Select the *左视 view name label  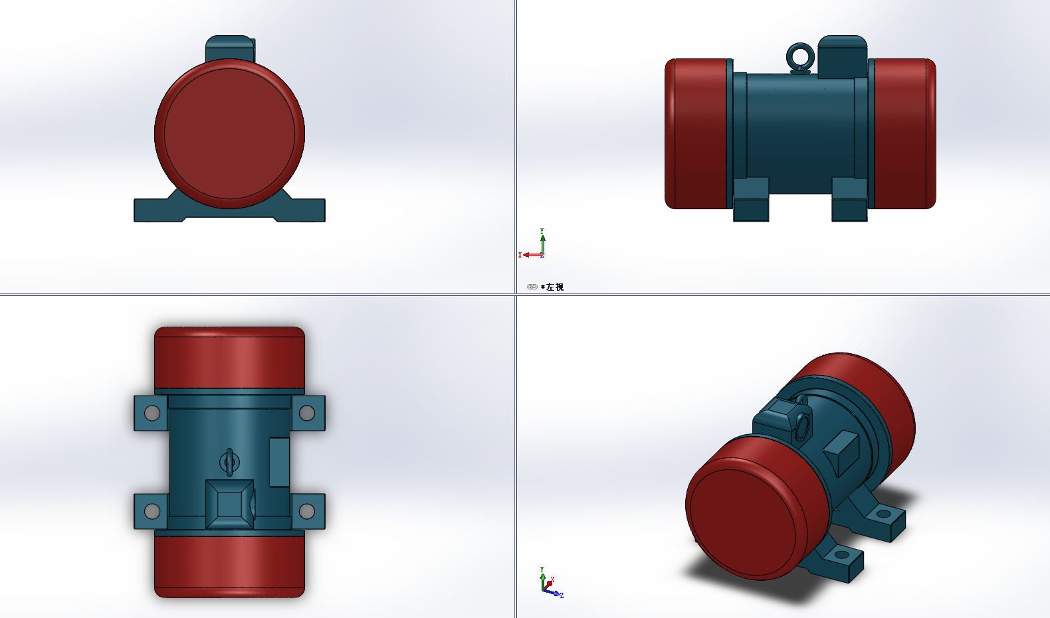click(x=552, y=287)
